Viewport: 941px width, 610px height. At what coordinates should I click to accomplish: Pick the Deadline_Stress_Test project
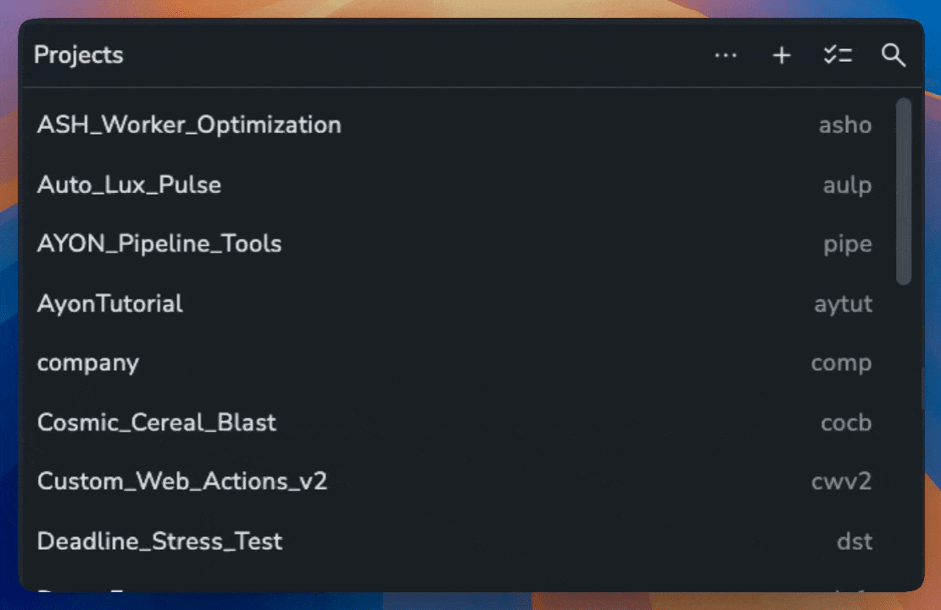pos(160,541)
